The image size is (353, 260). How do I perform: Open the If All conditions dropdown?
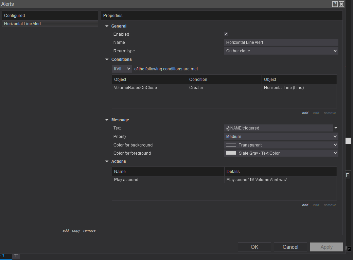pos(122,69)
